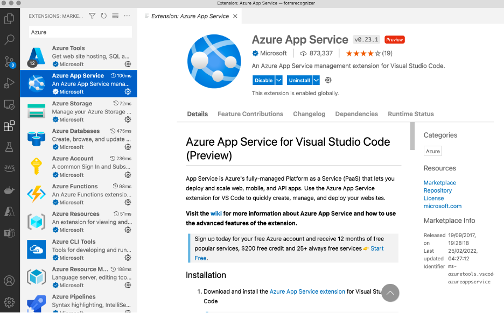This screenshot has height=313, width=504.
Task: Refresh the extensions list
Action: point(103,16)
